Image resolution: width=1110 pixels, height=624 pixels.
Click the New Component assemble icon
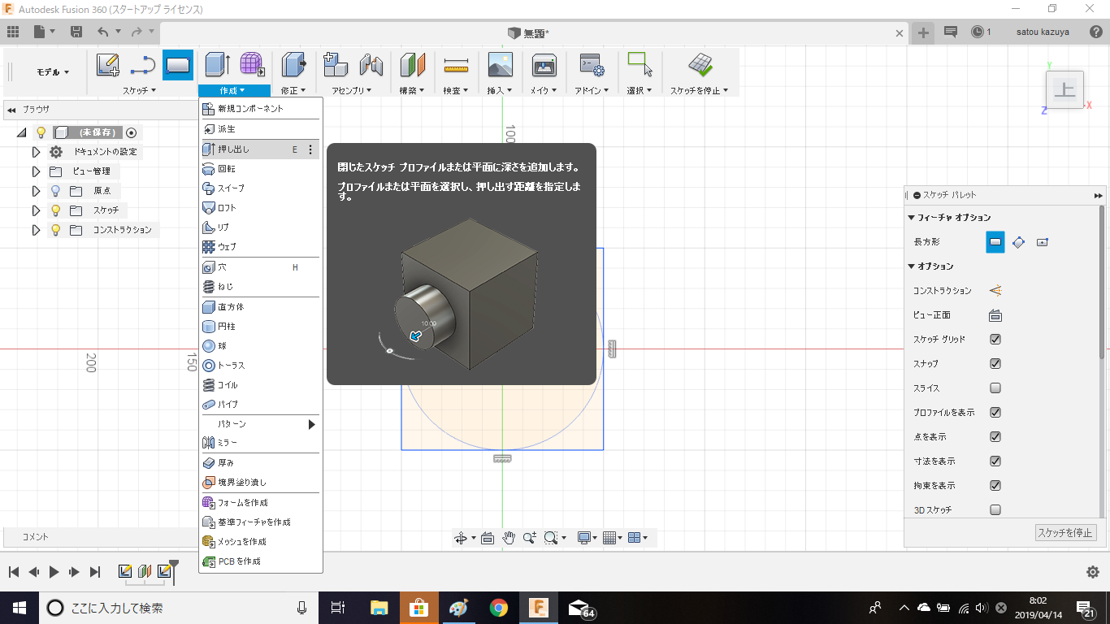tap(336, 65)
